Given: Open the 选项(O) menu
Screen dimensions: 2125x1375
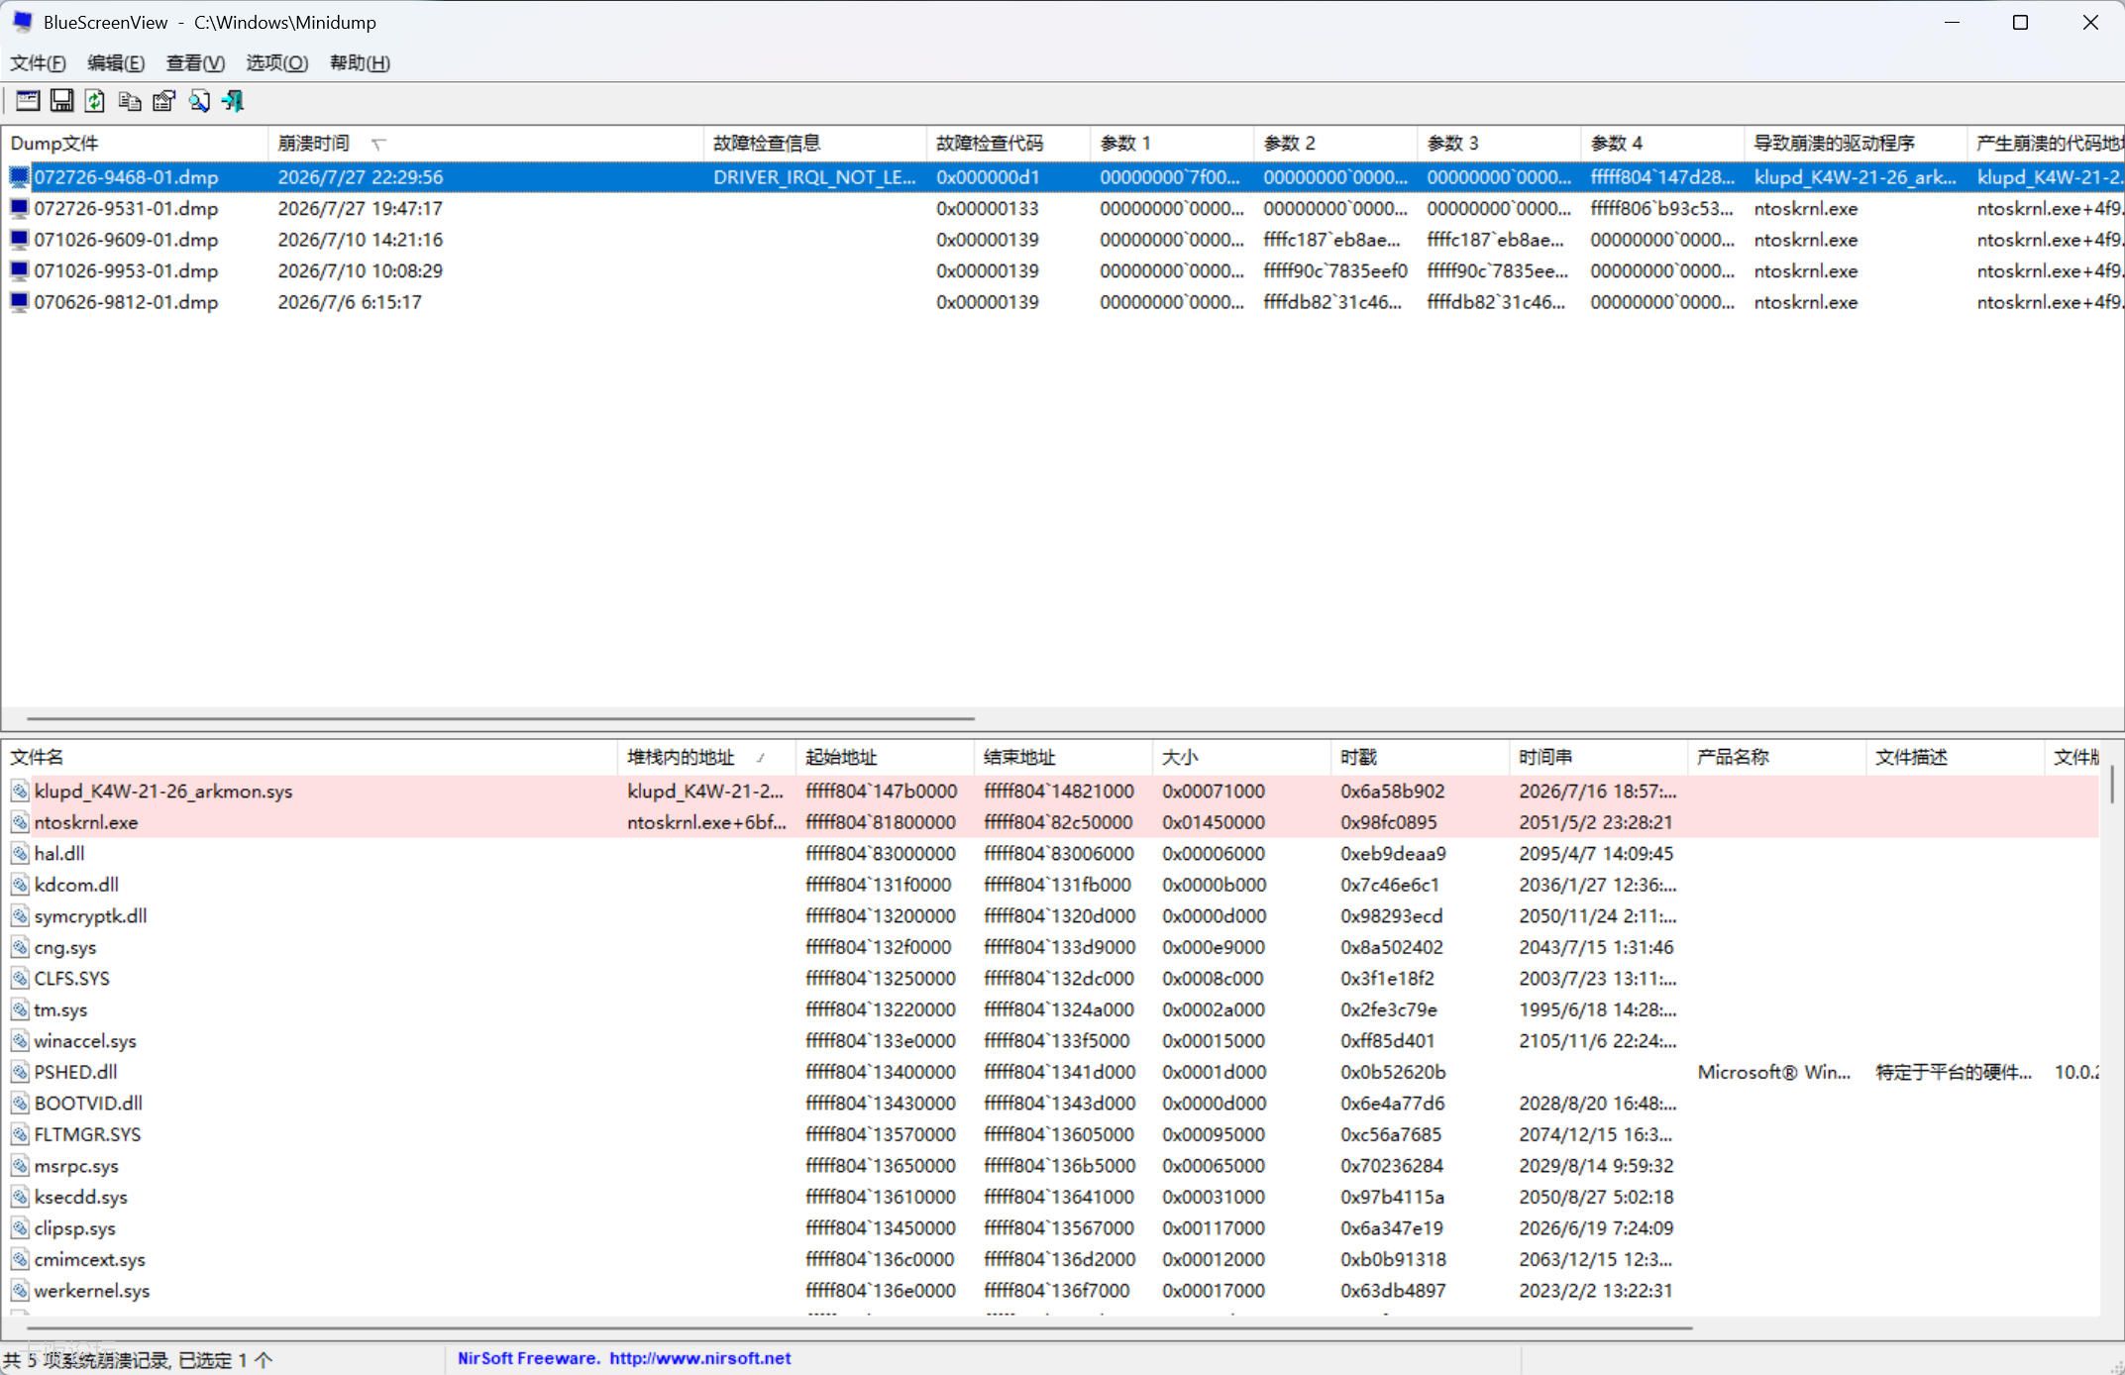Looking at the screenshot, I should [x=277, y=63].
